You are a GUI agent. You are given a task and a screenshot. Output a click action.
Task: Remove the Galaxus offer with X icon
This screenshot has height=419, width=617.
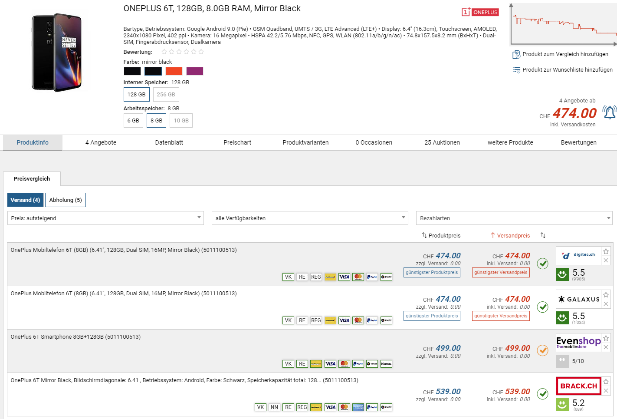606,304
